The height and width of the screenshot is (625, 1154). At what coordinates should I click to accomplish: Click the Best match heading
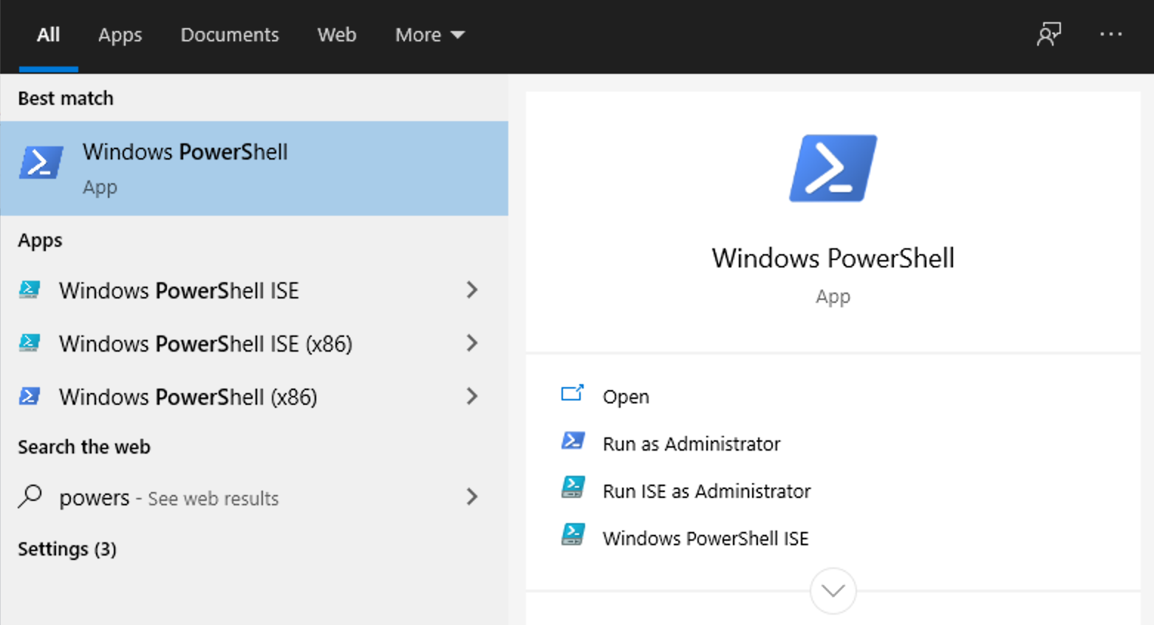[66, 98]
